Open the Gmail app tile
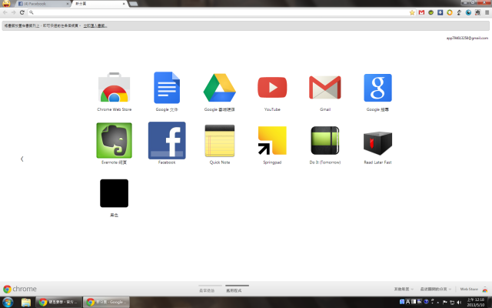 pyautogui.click(x=324, y=87)
